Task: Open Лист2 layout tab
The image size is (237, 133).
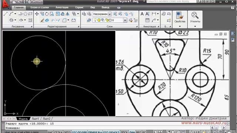Action: pyautogui.click(x=46, y=119)
